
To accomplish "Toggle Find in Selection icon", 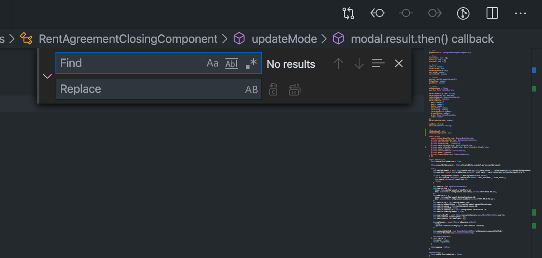I will (x=378, y=64).
